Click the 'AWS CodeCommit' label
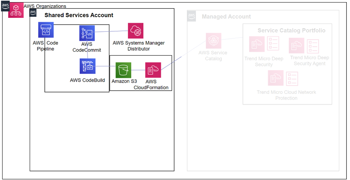 click(87, 47)
